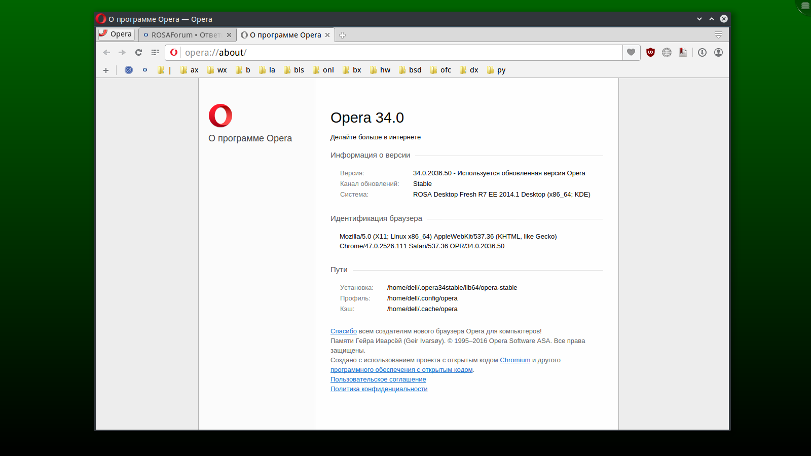Open the user account profile icon
Screen dimensions: 811x456
pyautogui.click(x=718, y=52)
